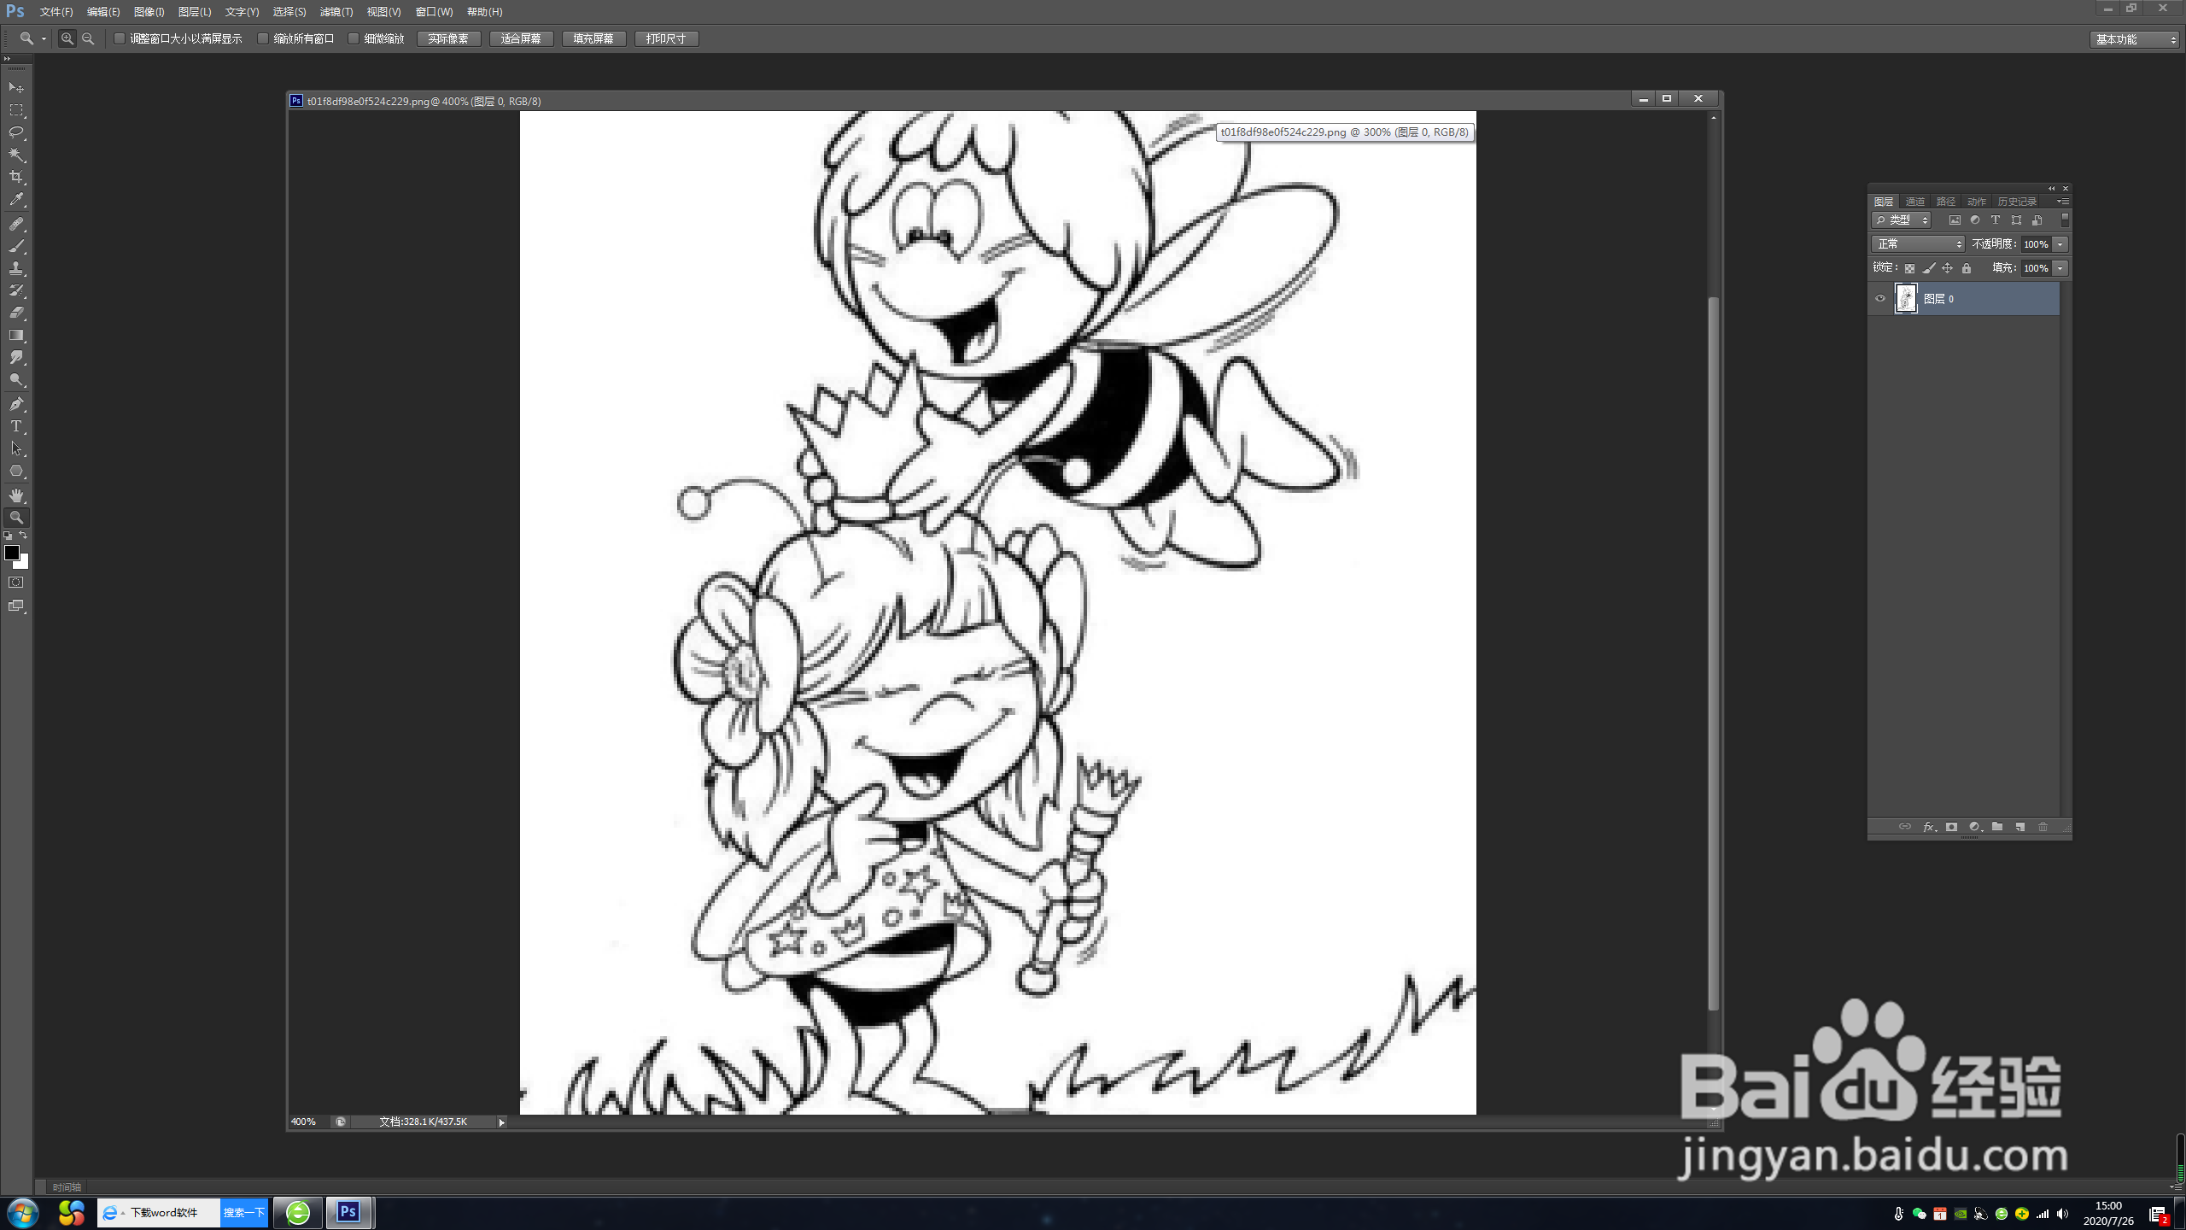
Task: Enable 缩放所有窗口 checkbox
Action: 264,38
